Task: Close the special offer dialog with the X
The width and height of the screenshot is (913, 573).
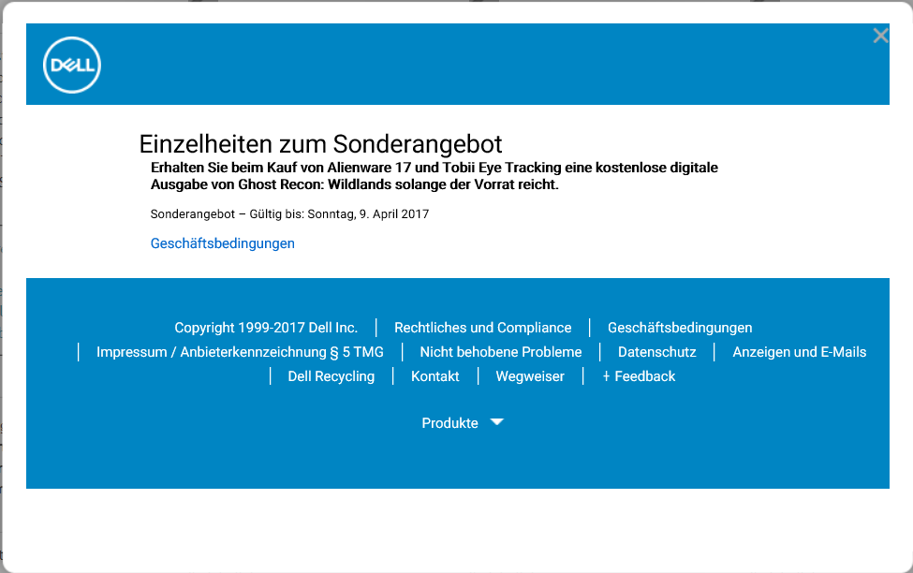Action: tap(880, 36)
